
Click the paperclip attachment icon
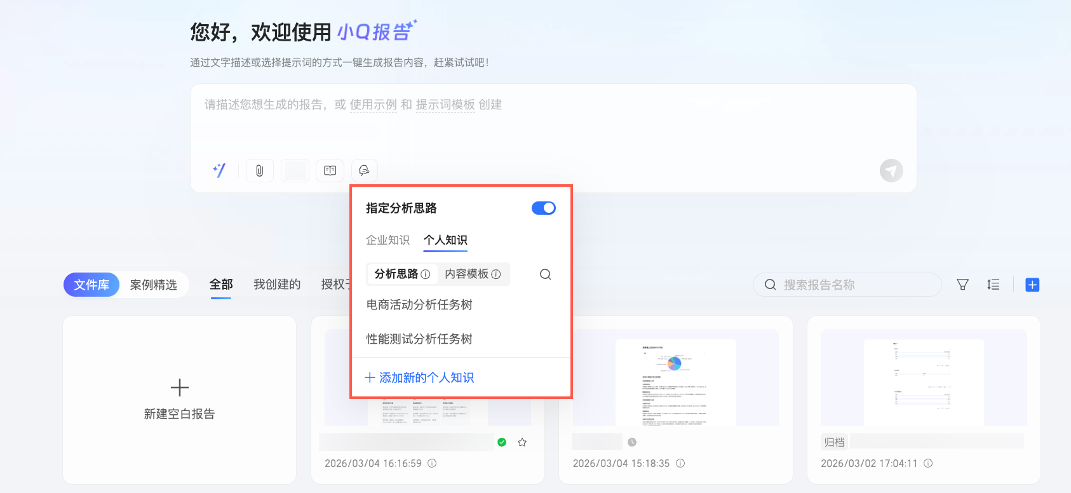click(x=260, y=170)
